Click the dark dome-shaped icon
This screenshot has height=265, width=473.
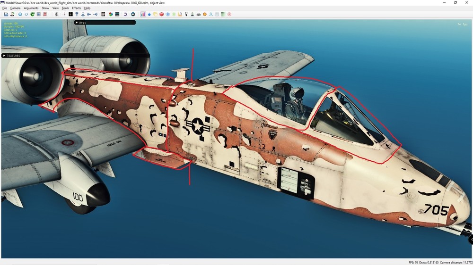coord(199,14)
